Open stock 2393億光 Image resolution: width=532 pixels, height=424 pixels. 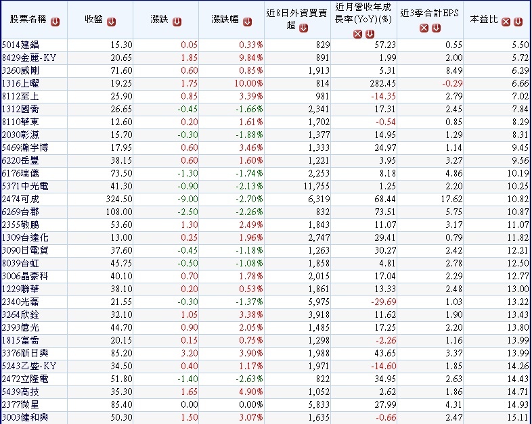coord(21,327)
